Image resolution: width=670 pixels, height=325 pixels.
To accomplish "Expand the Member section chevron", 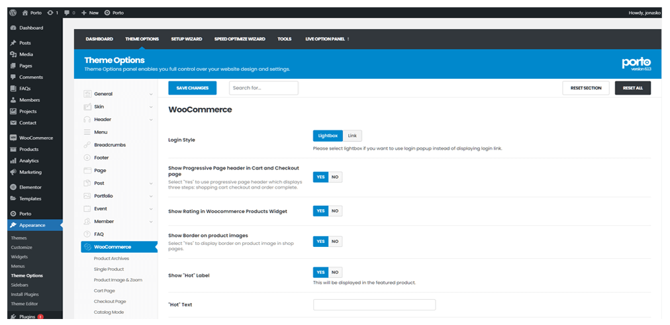I will tap(151, 222).
